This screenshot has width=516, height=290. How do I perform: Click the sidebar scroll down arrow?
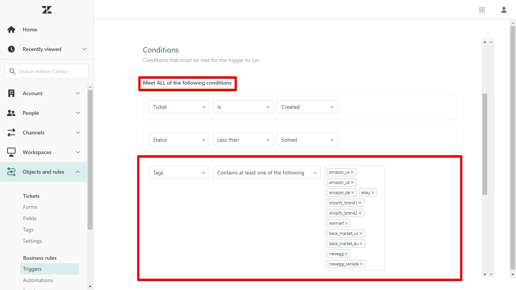click(90, 287)
